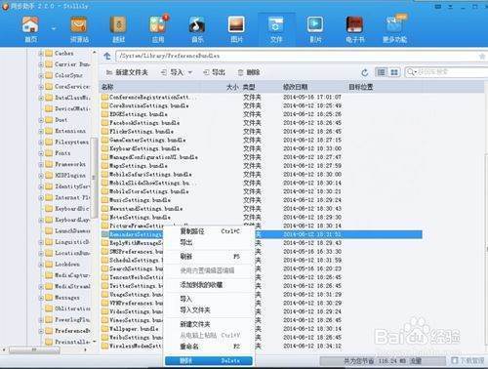
Task: Open the 导入 dropdown arrow
Action: 190,72
